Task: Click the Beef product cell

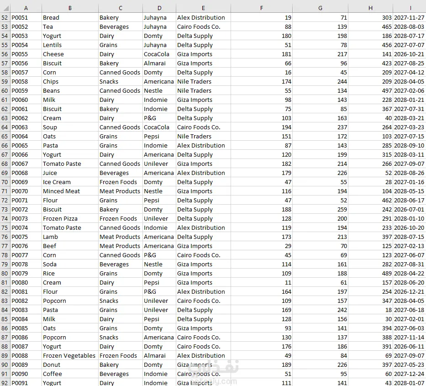Action: [70, 246]
